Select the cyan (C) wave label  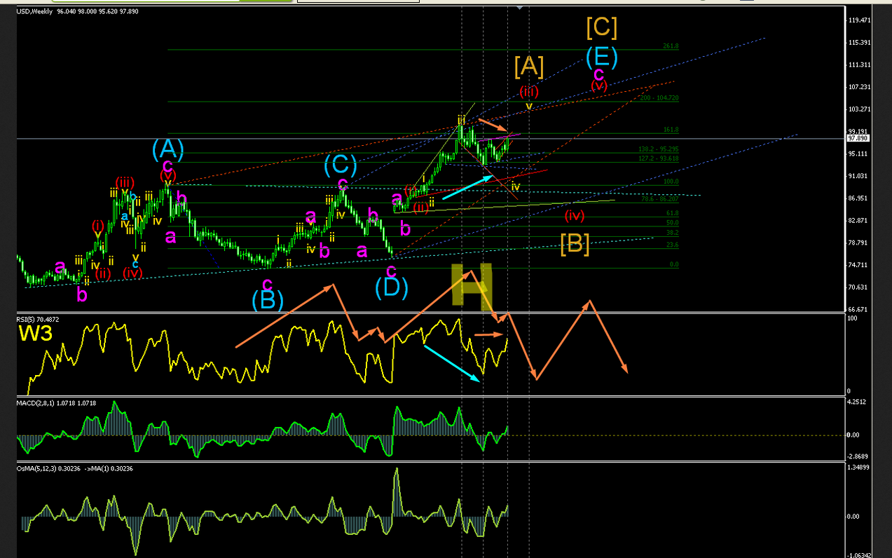341,165
